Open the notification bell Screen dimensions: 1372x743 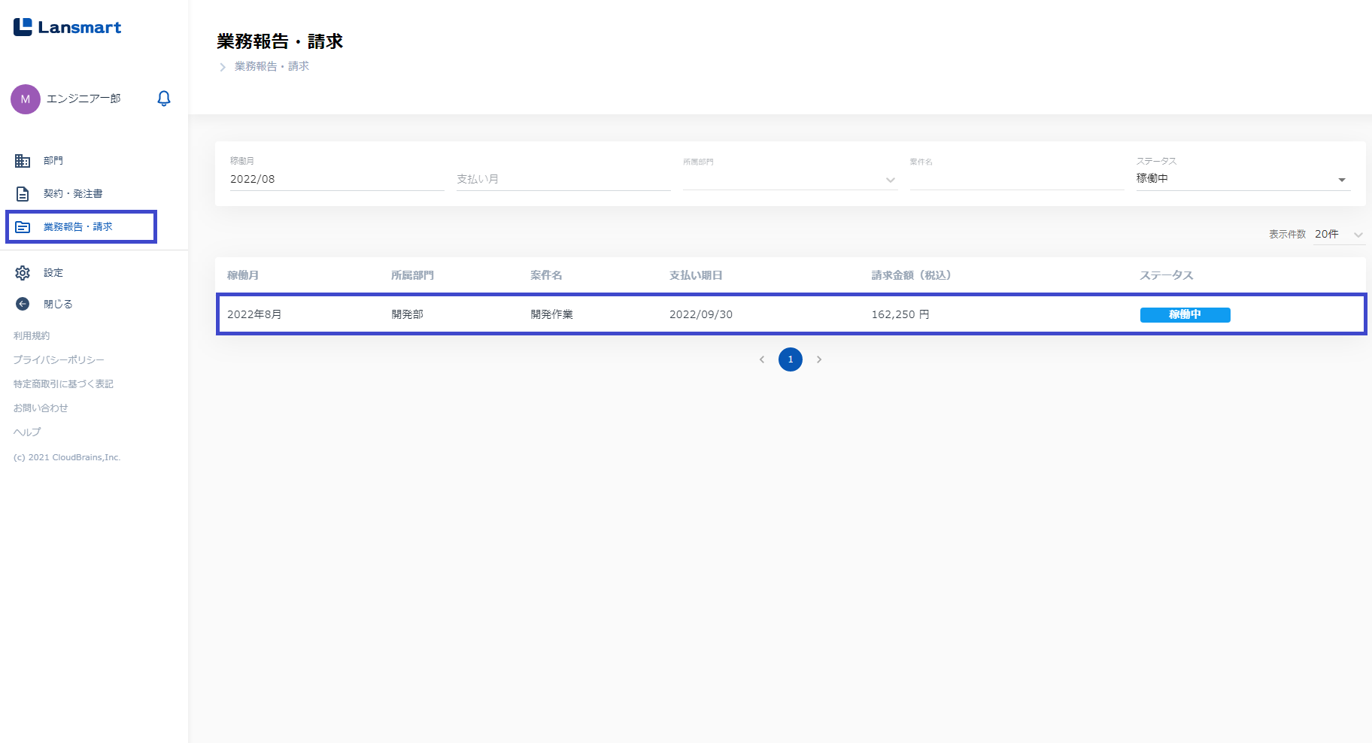(164, 99)
